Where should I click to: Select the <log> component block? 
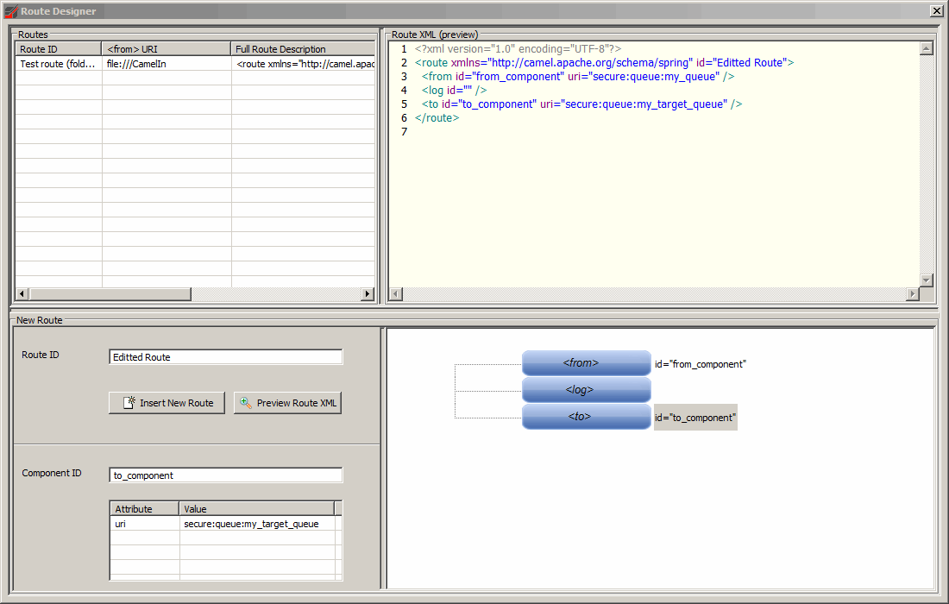tap(586, 390)
